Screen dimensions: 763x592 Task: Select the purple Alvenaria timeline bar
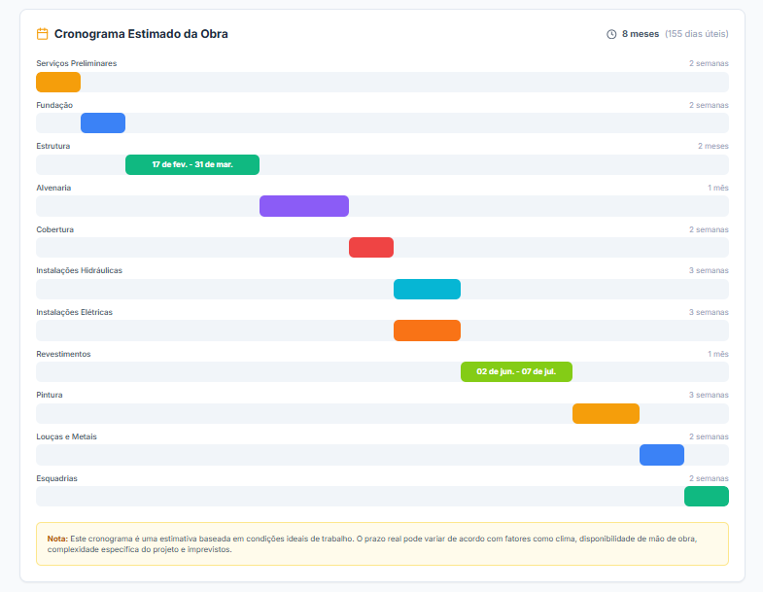coord(304,206)
